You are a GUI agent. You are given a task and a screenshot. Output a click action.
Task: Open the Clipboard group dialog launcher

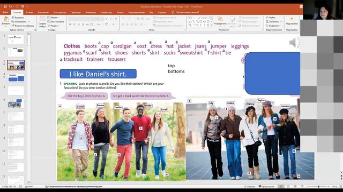pos(35,30)
